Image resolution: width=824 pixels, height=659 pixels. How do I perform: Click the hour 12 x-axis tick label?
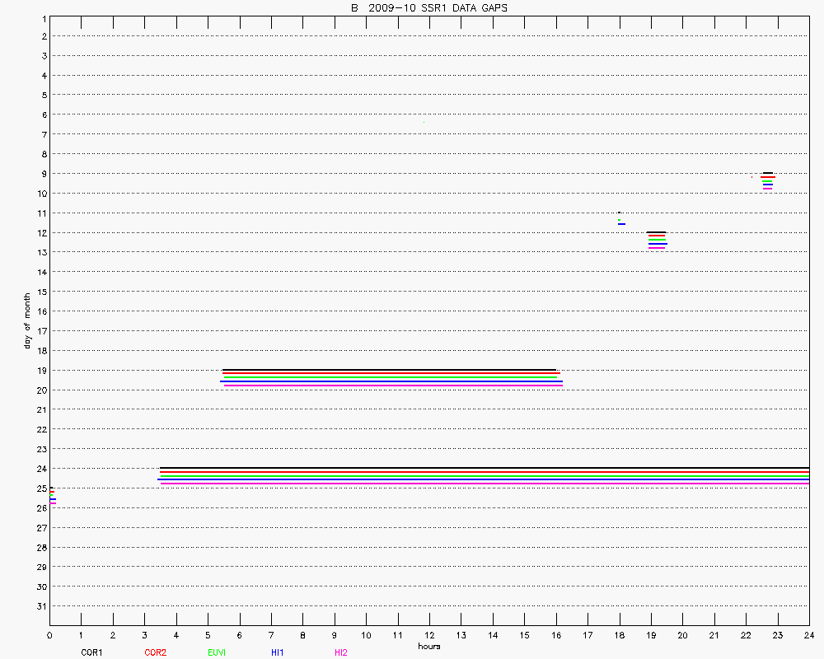(428, 635)
